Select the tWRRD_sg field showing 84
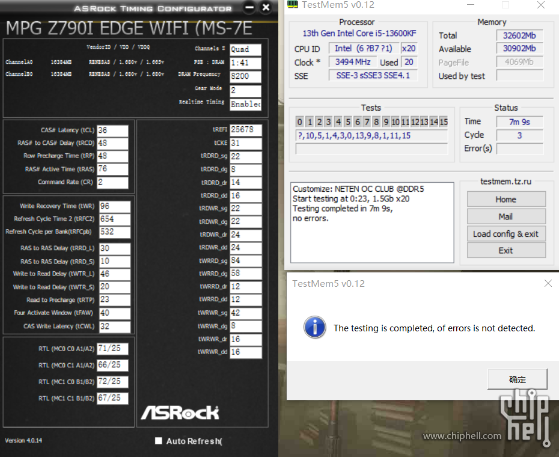The width and height of the screenshot is (559, 457). tap(246, 261)
